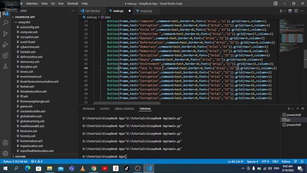Switch to the DEBUG CONSOLE tab
The height and width of the screenshot is (173, 307).
124,109
